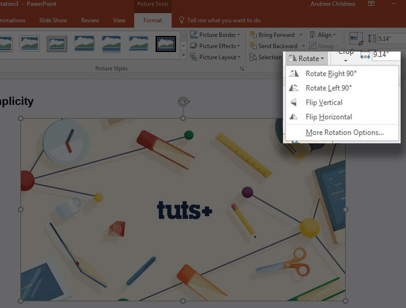Screen dimensions: 406x308
Task: Click the picture's circular rotation handle
Action: tap(184, 102)
